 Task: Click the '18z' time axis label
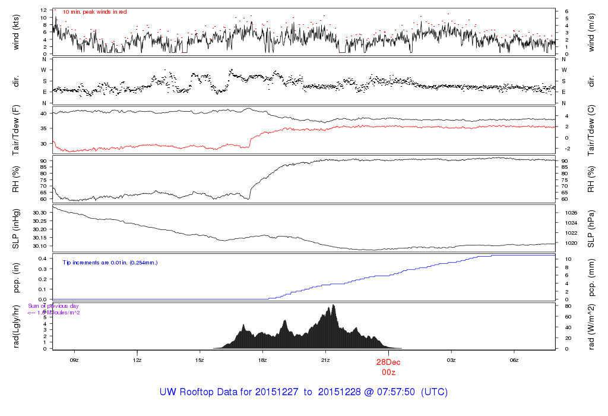(262, 360)
